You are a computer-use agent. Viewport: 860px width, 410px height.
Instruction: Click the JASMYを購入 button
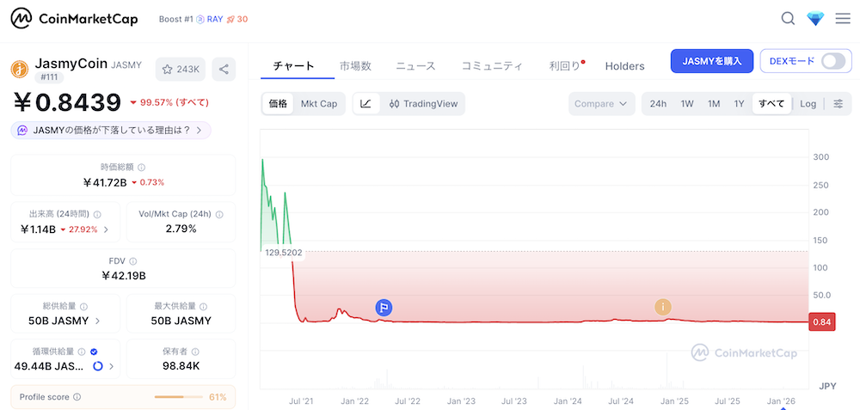711,61
